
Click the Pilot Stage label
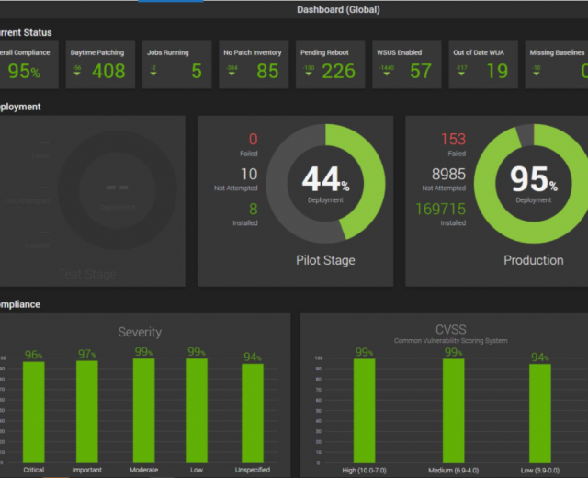(325, 260)
